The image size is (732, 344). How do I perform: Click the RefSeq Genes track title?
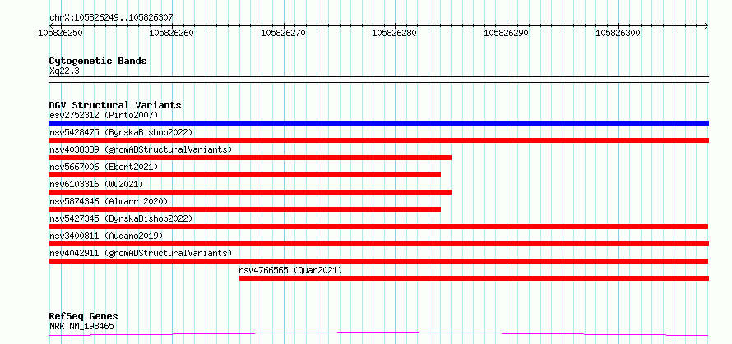click(x=83, y=317)
